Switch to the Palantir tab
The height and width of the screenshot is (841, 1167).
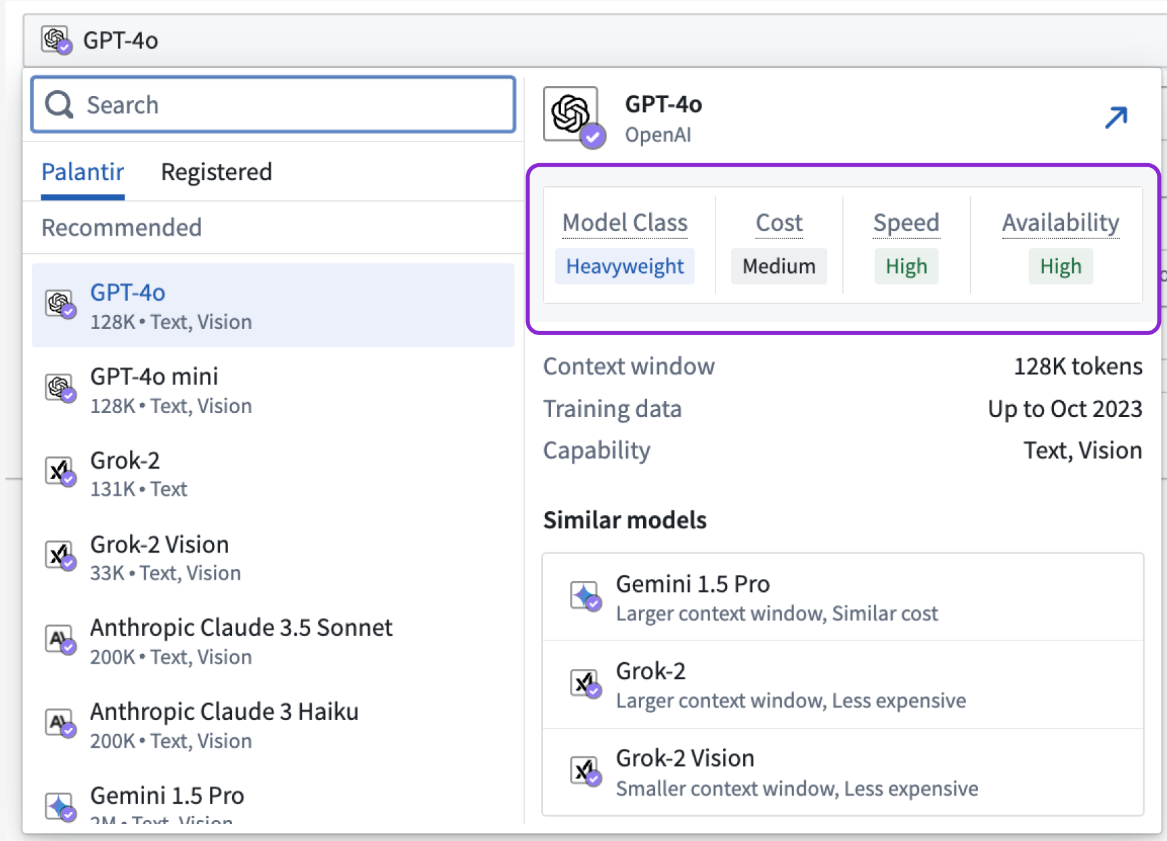(x=83, y=172)
